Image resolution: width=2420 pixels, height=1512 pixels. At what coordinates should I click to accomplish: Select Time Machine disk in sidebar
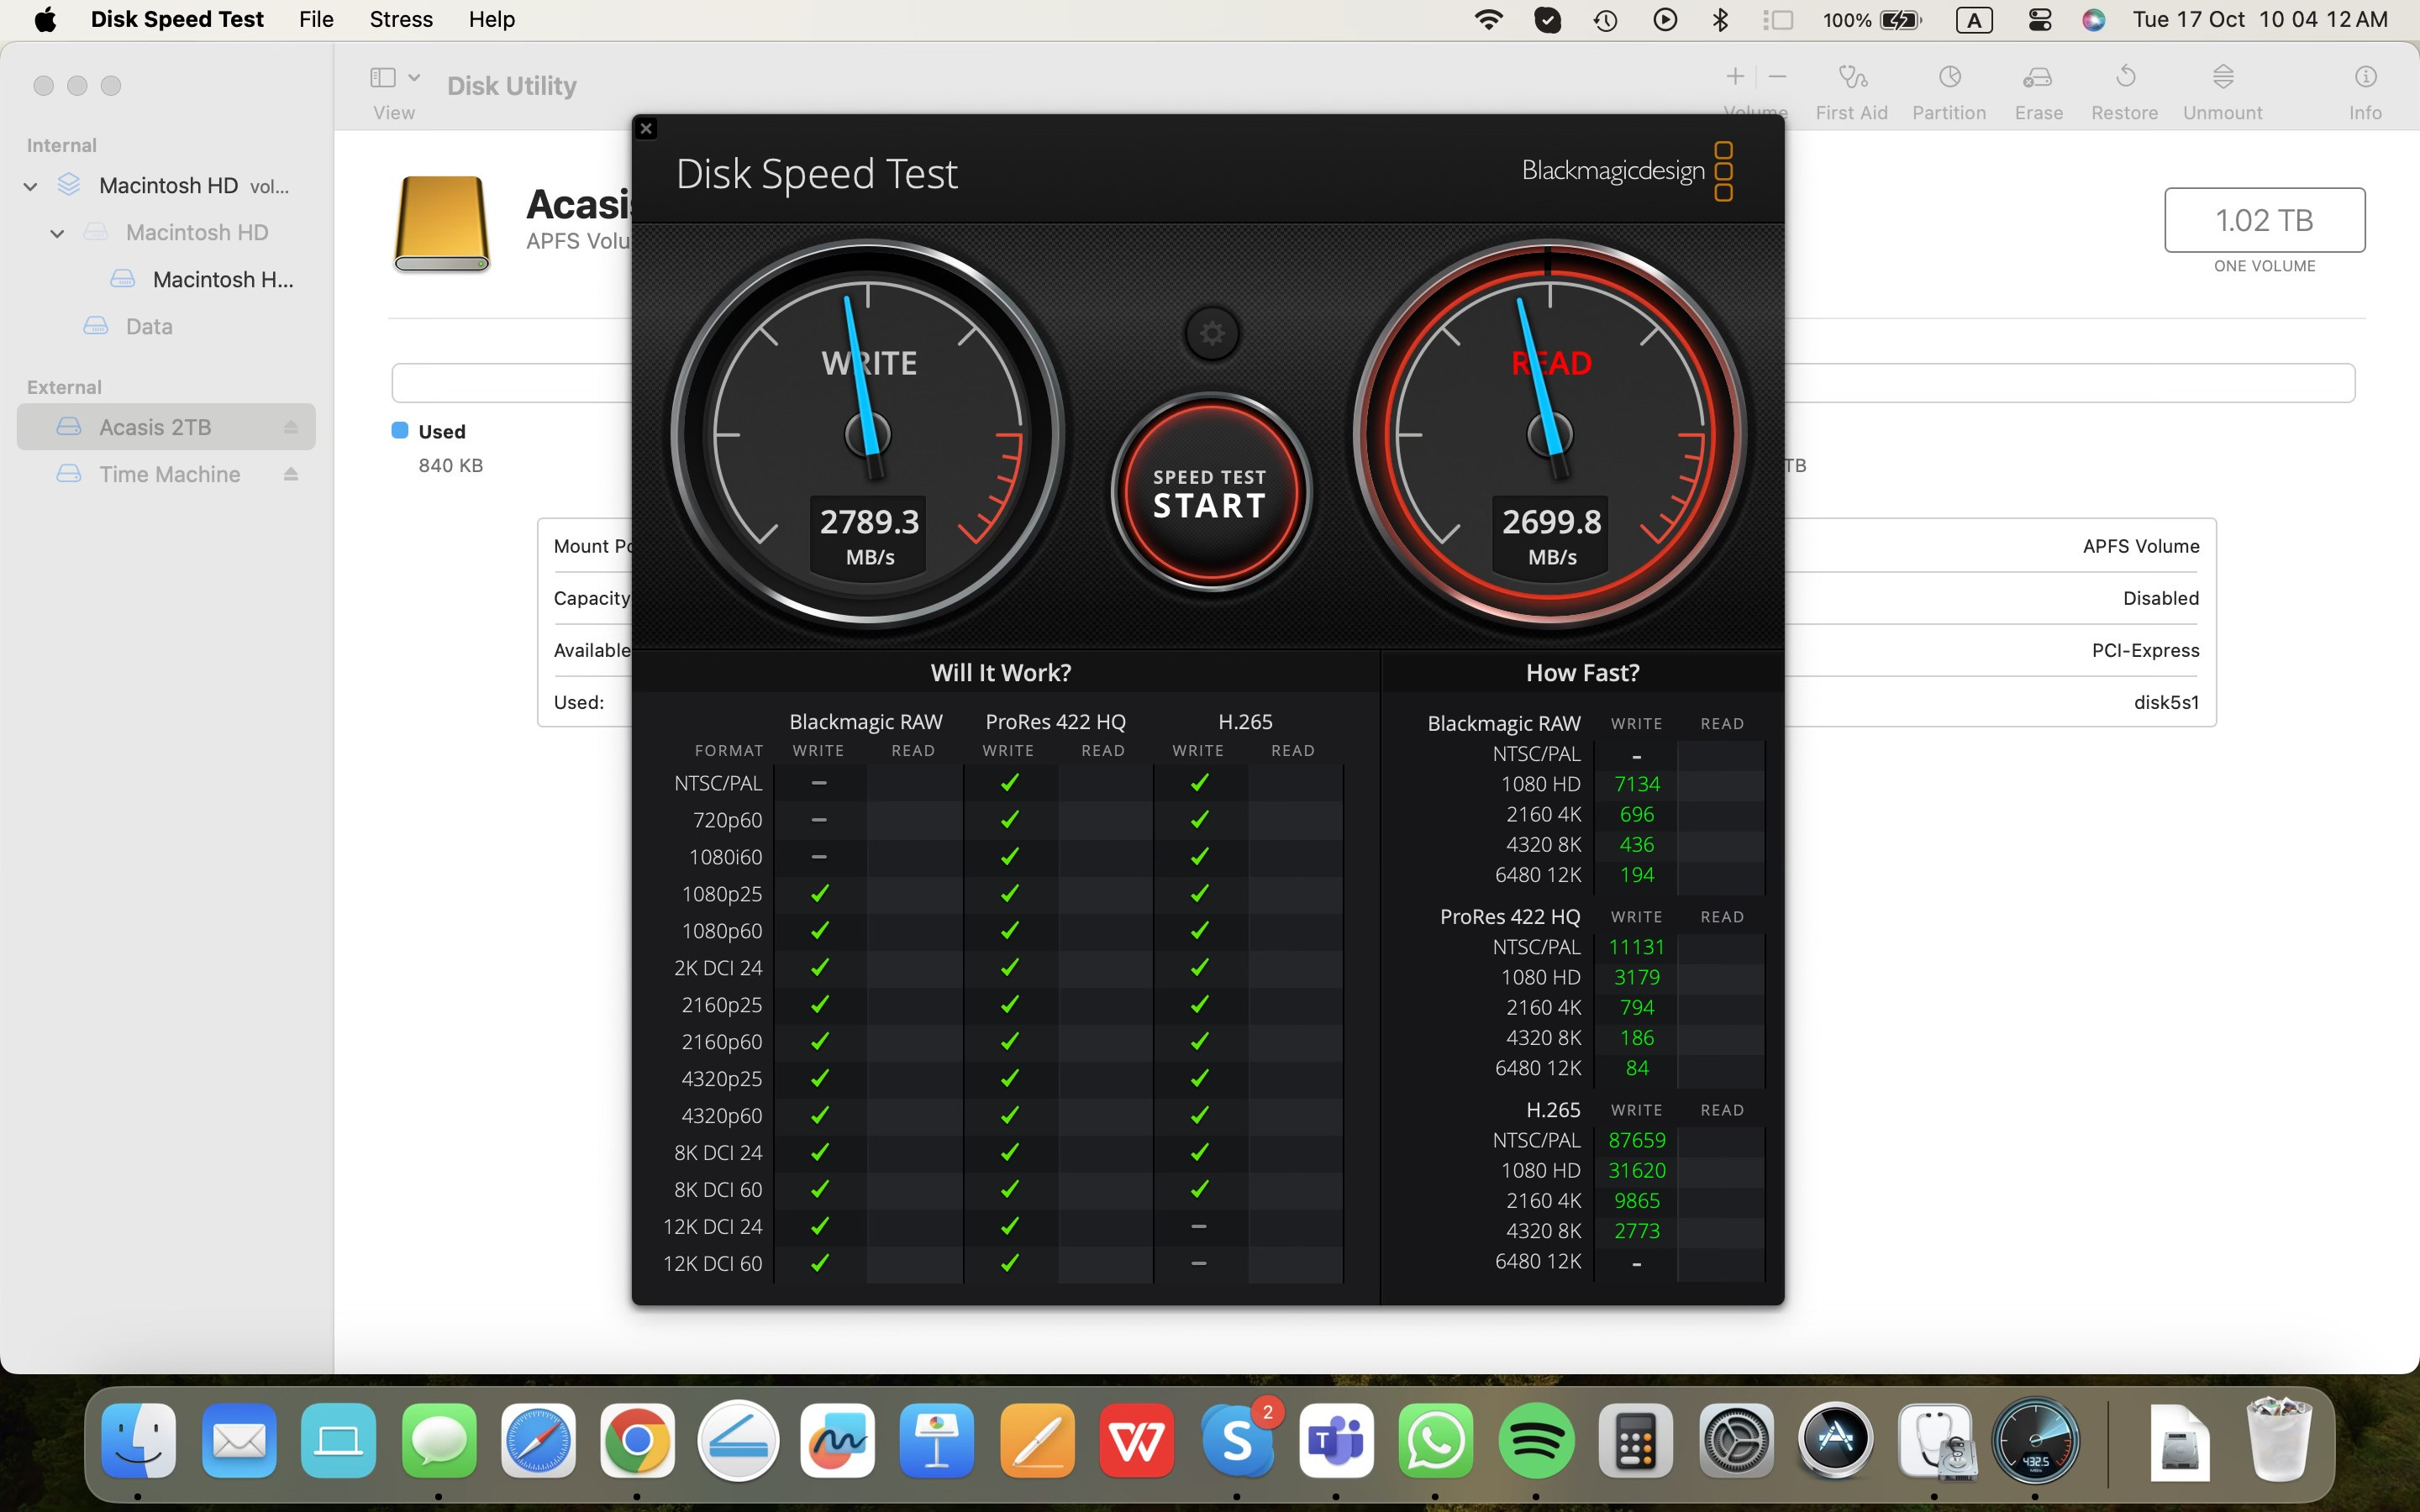[166, 474]
